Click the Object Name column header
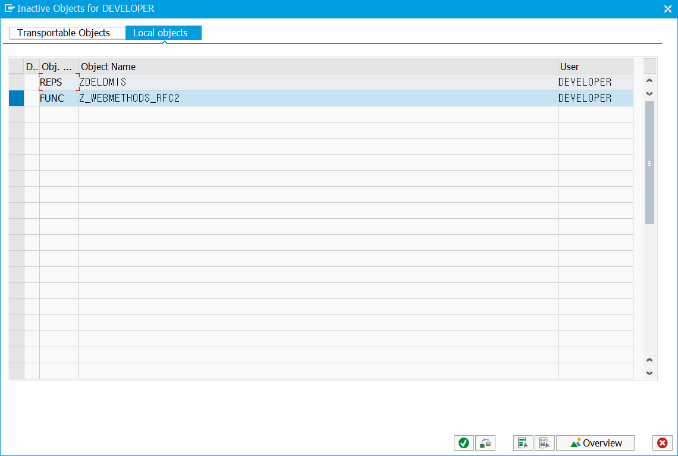 (x=318, y=67)
